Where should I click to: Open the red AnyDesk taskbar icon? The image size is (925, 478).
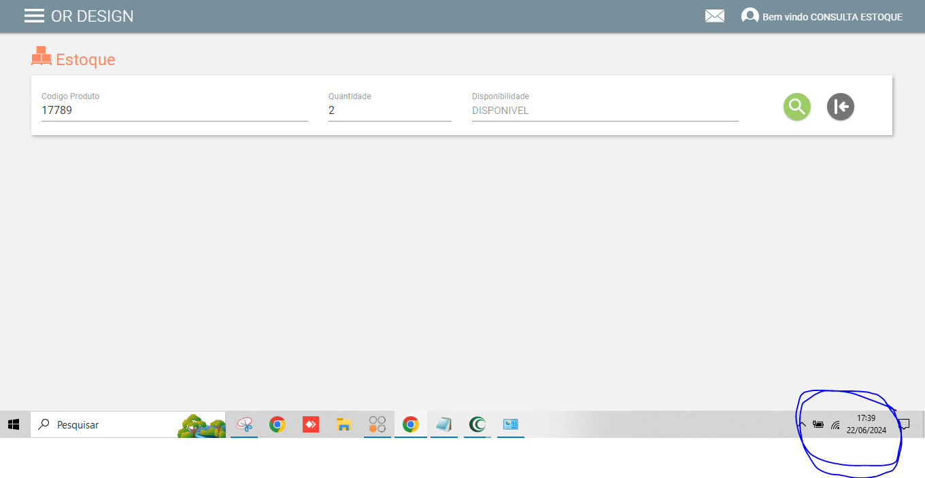pos(311,424)
